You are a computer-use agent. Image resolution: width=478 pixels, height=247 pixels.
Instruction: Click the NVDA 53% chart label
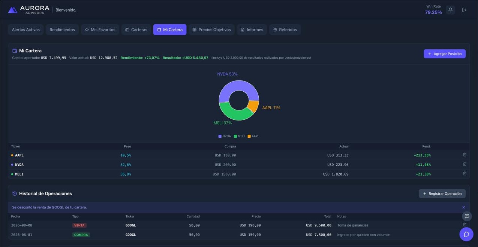pyautogui.click(x=227, y=74)
